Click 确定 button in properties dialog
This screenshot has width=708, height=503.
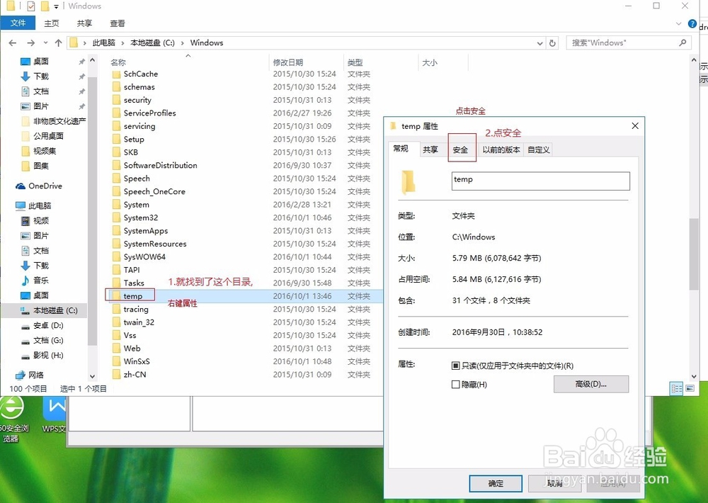pyautogui.click(x=496, y=484)
